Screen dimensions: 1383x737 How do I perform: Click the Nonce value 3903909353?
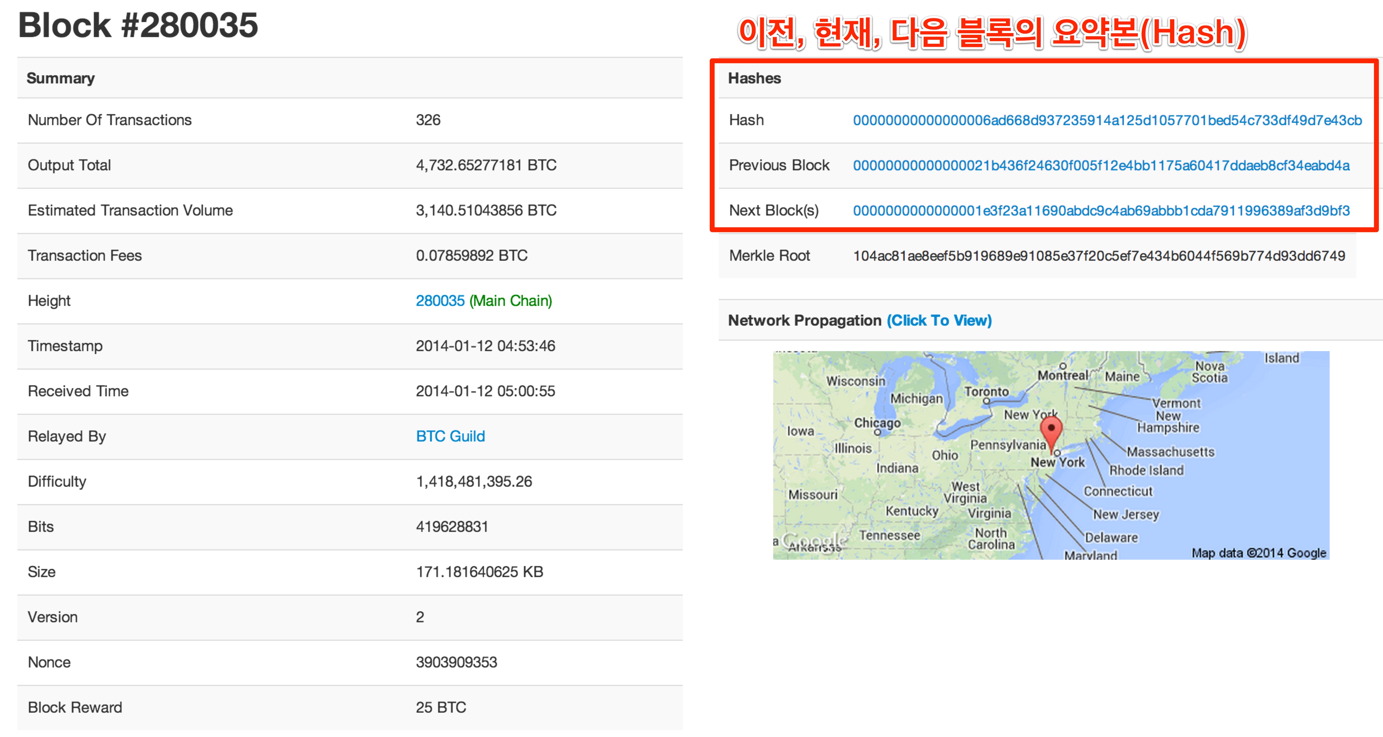coord(456,662)
